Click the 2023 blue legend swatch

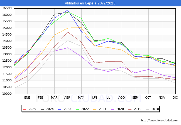pyautogui.click(x=60, y=109)
